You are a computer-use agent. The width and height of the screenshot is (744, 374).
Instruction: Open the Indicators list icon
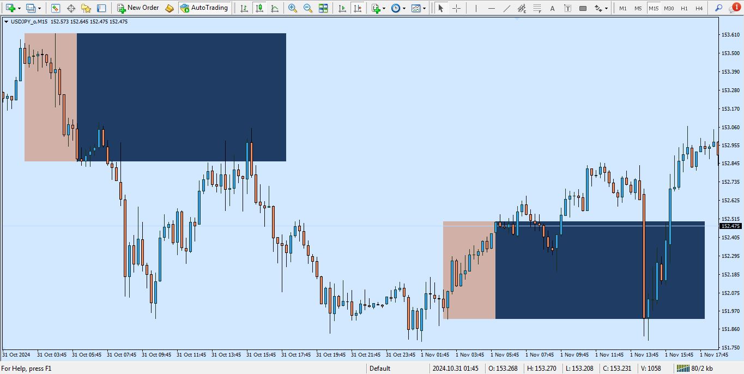coord(376,8)
